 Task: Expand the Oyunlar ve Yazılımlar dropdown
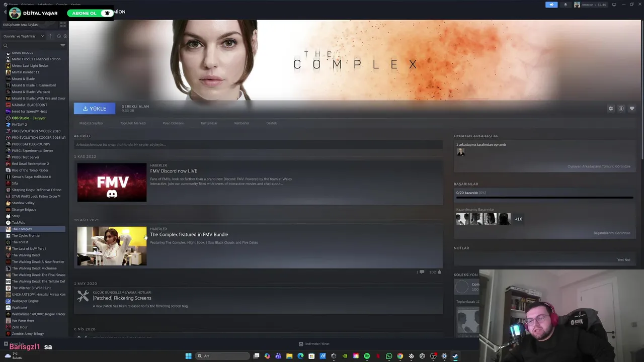(24, 36)
